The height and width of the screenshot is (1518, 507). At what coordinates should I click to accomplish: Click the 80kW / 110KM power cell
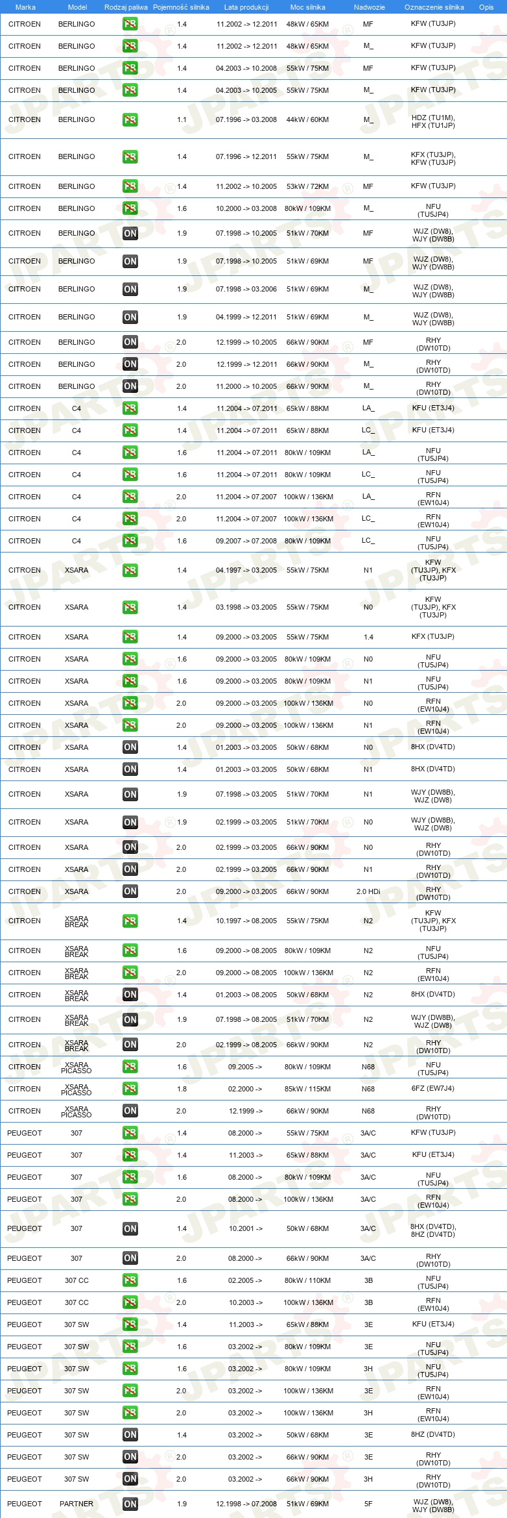pyautogui.click(x=308, y=1280)
